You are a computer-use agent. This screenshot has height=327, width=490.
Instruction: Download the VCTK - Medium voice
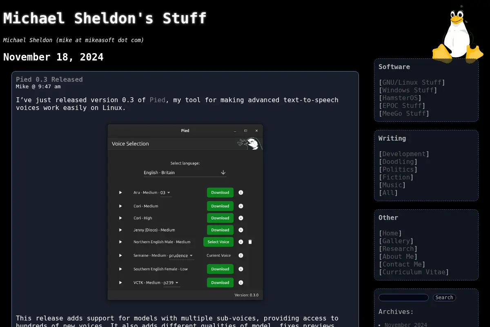(x=220, y=282)
